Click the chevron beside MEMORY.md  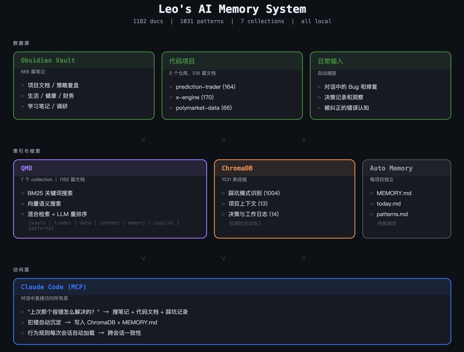(x=372, y=193)
